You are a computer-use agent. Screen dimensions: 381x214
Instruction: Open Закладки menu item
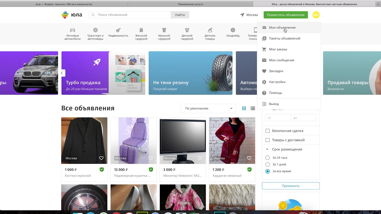coord(289,71)
